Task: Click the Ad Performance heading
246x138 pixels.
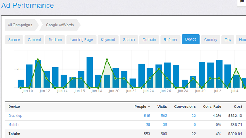Action: click(28, 6)
